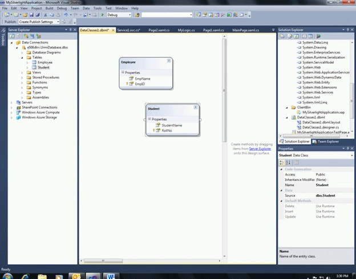This screenshot has width=356, height=279.
Task: Click the Copy icon in toolbar
Action: [x=51, y=15]
